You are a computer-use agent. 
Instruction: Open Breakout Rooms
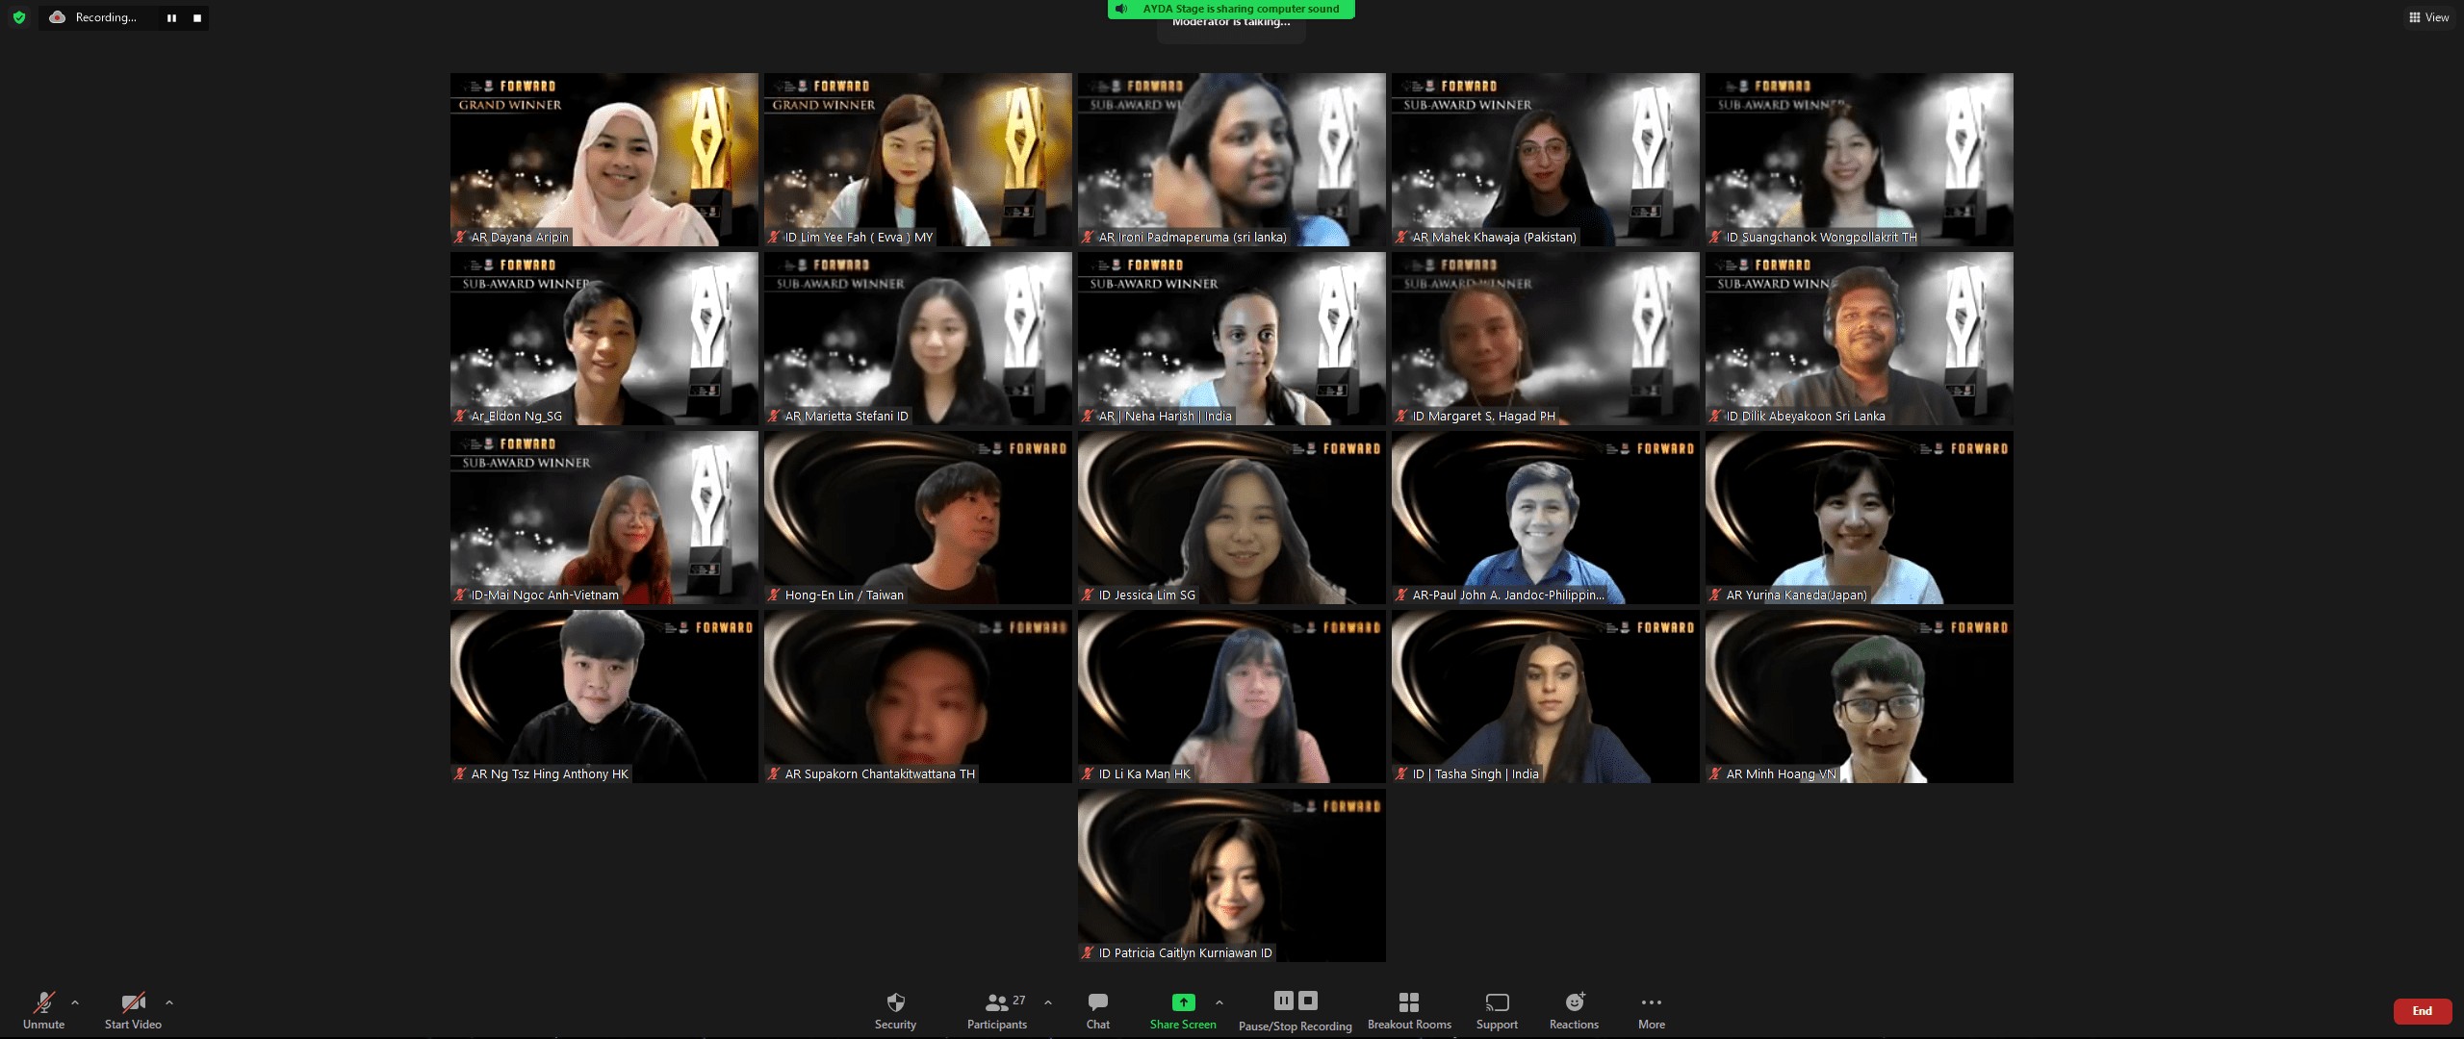point(1409,1010)
